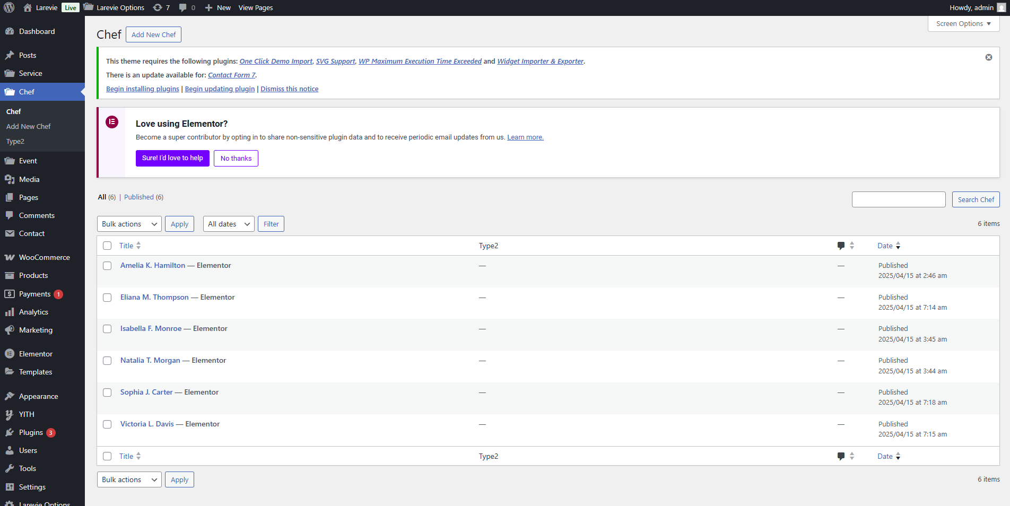Sort by Date in the table footer

889,456
